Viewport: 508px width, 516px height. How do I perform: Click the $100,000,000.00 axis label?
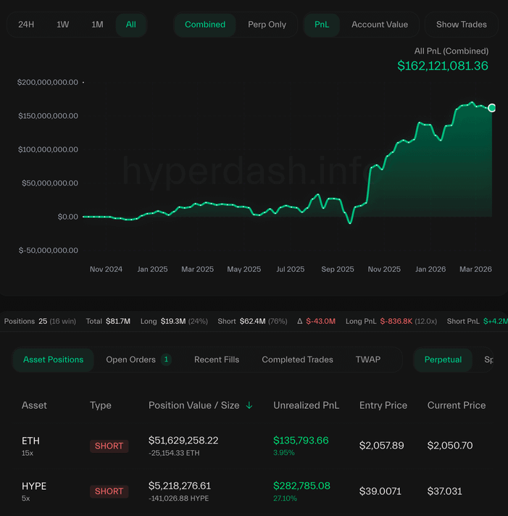48,149
